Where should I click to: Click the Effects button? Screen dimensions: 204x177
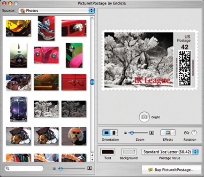coord(168,133)
